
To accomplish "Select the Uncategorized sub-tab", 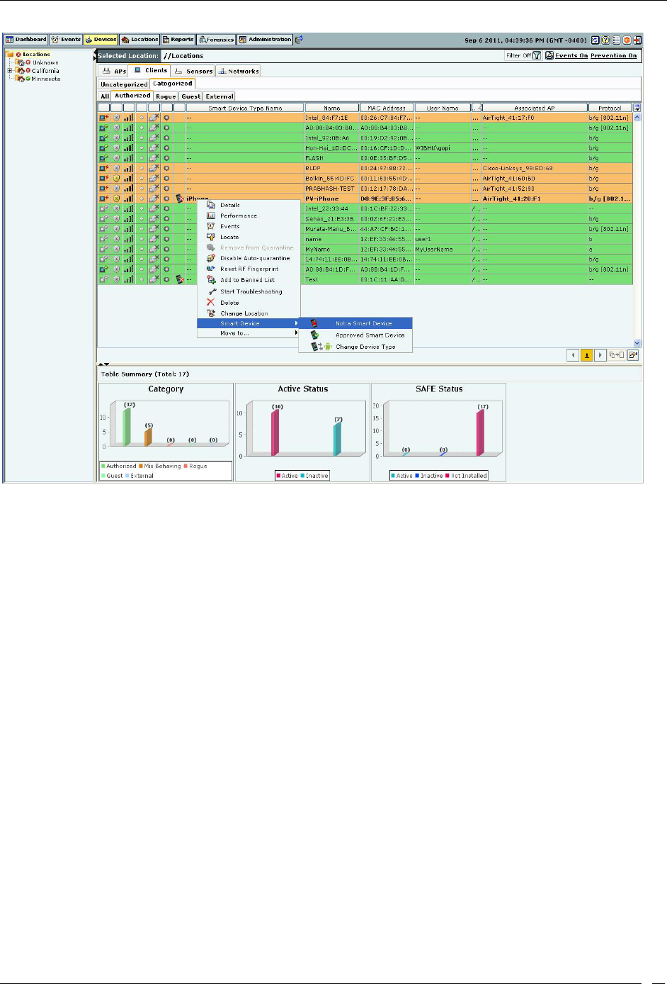I will [124, 84].
